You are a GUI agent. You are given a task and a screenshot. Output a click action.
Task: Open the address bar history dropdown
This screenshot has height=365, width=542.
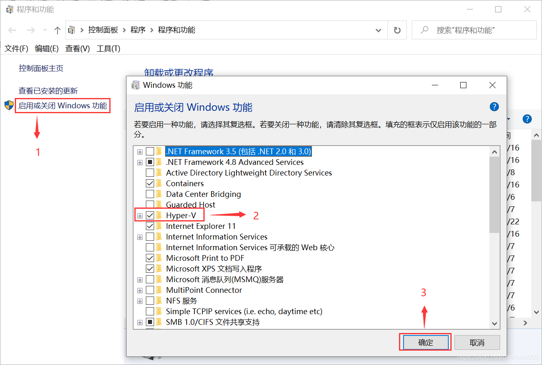tap(378, 30)
